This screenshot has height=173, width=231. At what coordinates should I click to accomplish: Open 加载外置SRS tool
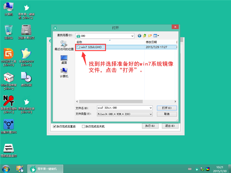coord(9,125)
